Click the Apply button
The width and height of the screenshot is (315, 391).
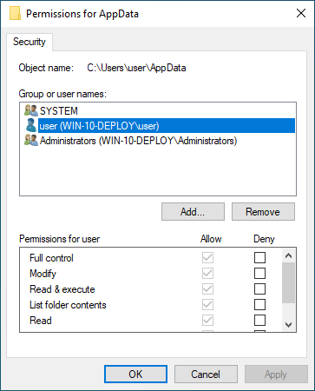point(276,374)
